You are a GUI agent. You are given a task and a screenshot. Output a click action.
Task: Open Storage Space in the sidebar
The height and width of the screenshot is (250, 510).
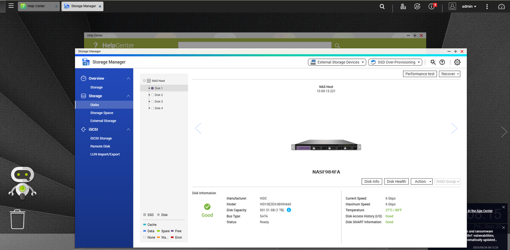pos(102,113)
